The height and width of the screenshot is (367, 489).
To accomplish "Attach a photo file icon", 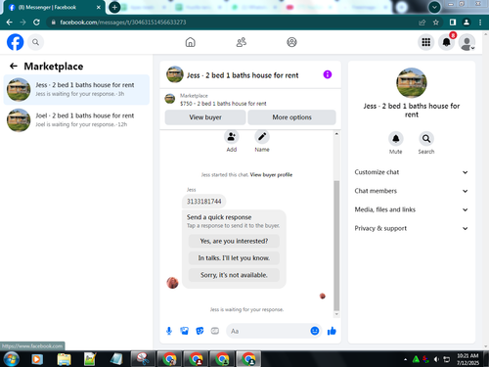I will 184,331.
